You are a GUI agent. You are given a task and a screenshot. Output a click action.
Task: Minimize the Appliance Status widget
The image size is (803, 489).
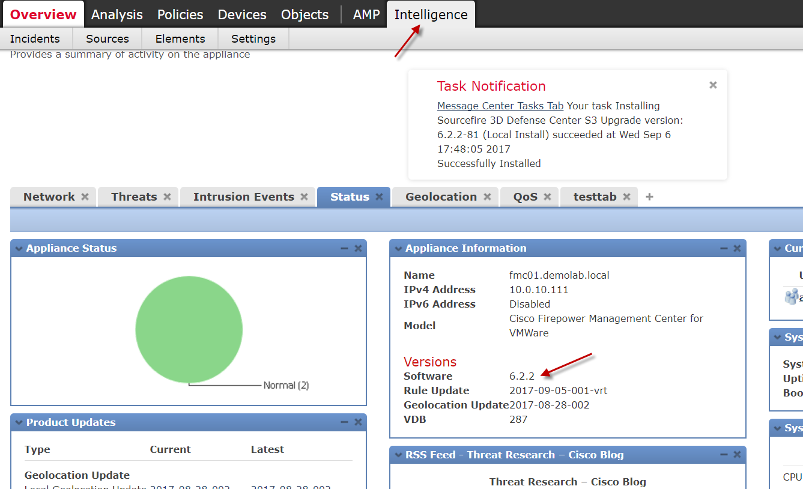tap(344, 249)
